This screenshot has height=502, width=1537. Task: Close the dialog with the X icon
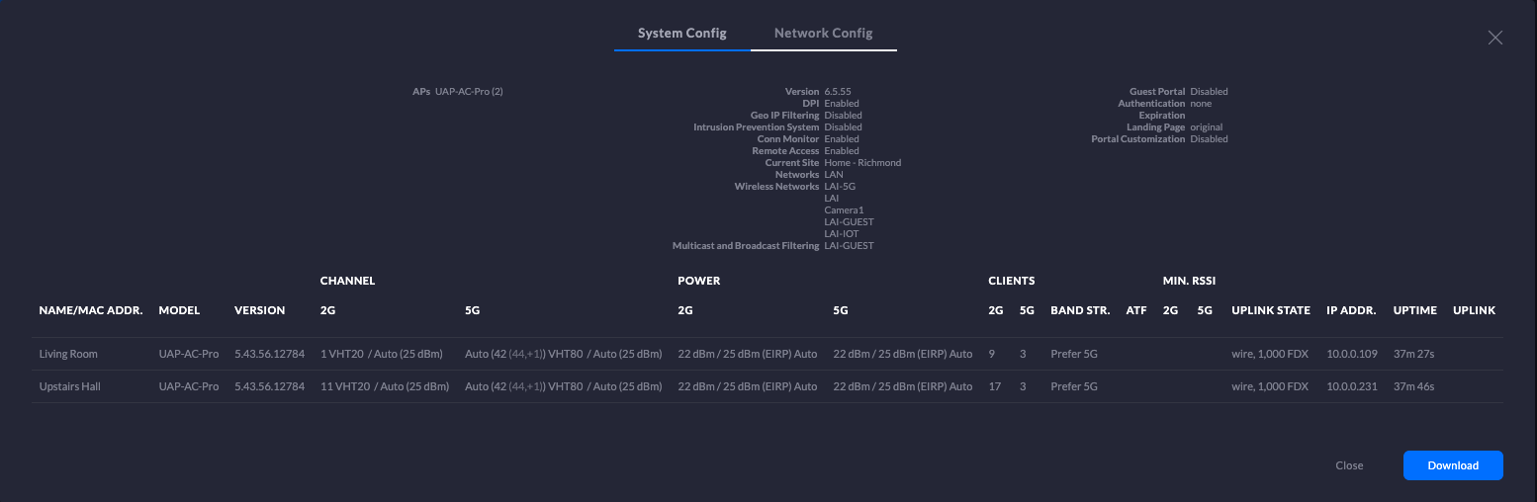(1495, 38)
